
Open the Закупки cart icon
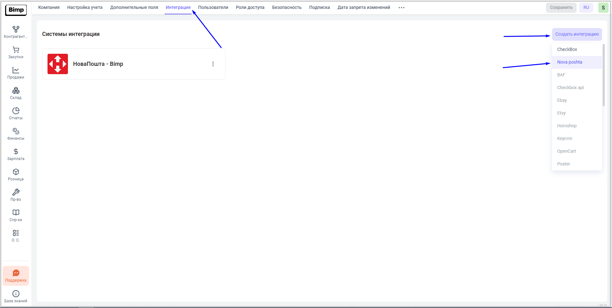[16, 50]
